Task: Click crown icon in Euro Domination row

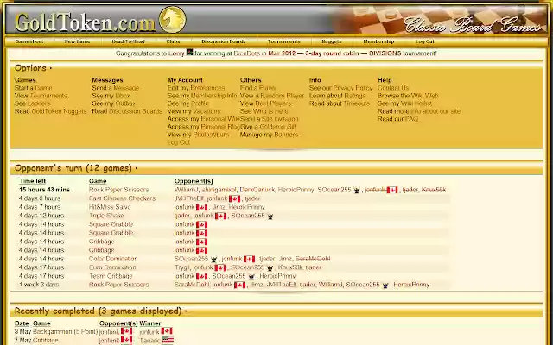Action: click(x=270, y=268)
